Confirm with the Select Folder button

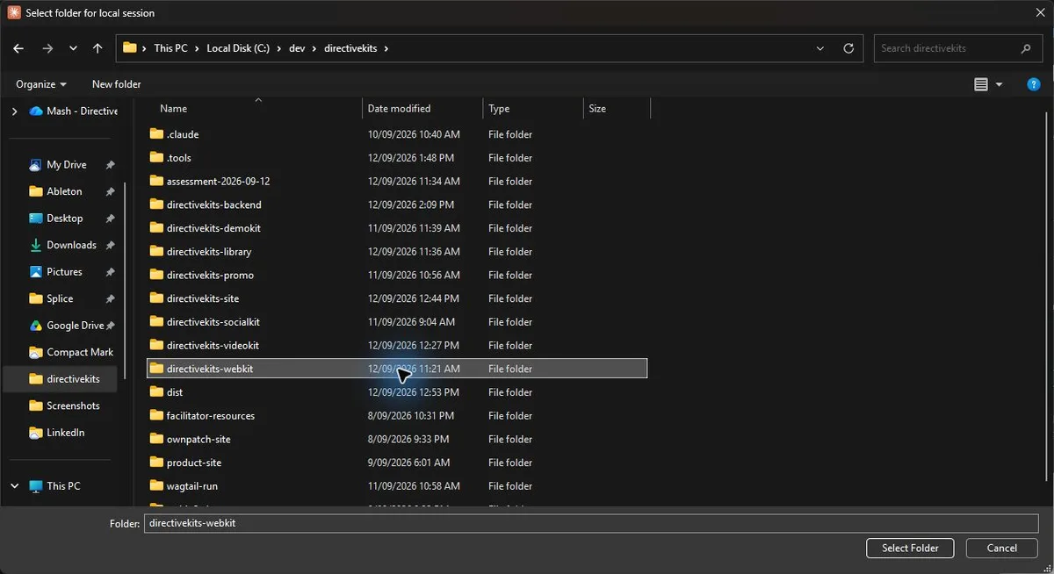[910, 548]
